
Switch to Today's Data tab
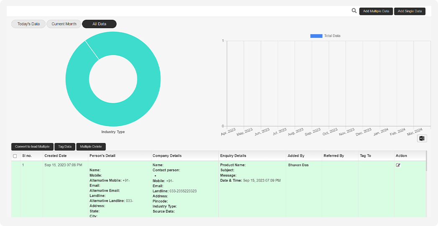(28, 24)
